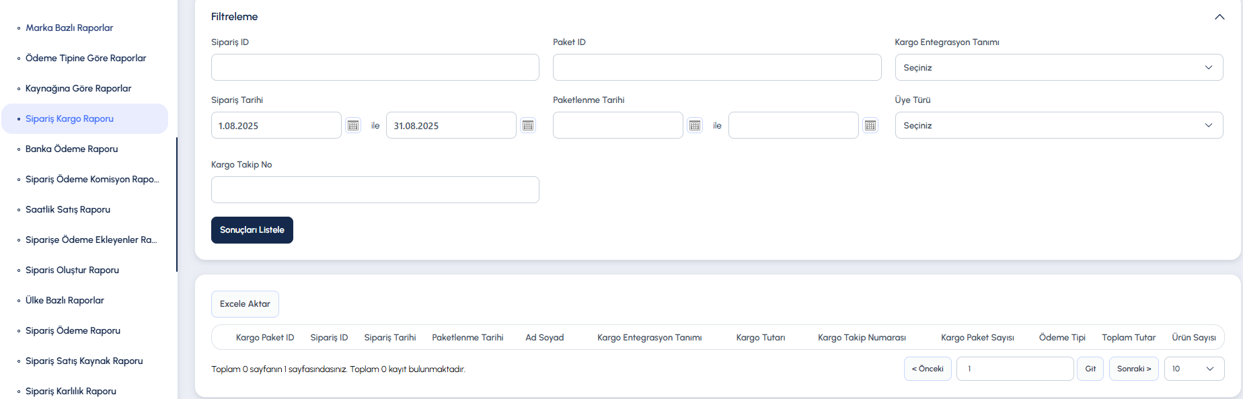Click Kargo Takip Numarası column header
The image size is (1243, 399).
862,338
